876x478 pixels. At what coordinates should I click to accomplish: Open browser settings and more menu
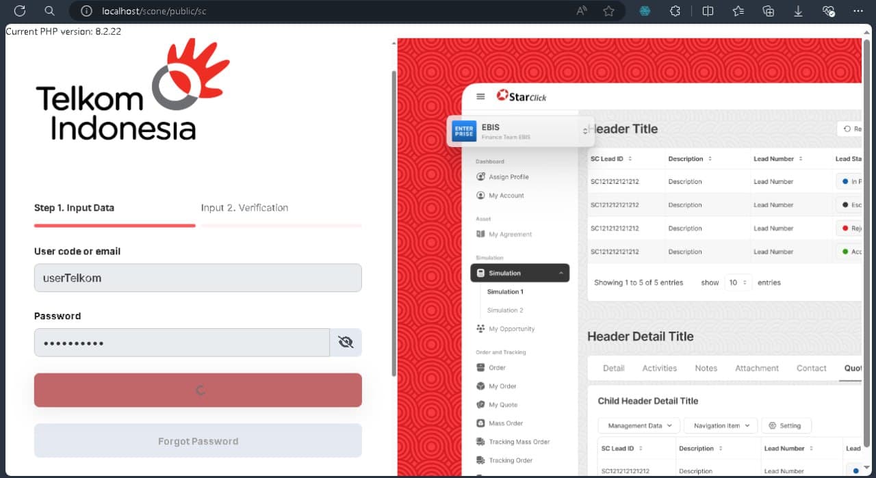click(858, 11)
